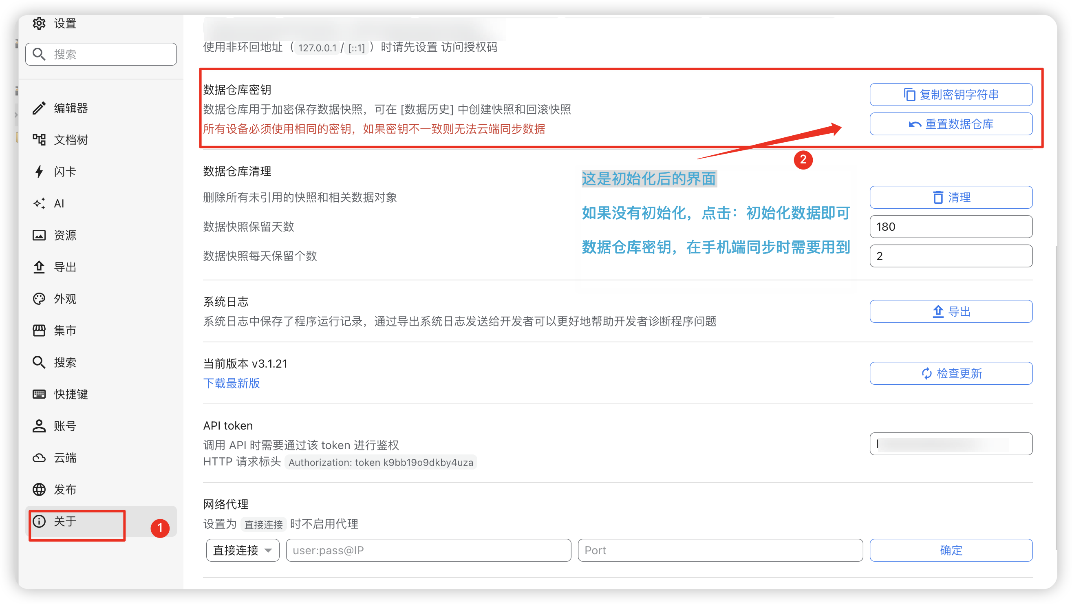Copy the key with 复制密钥字符串 button
The width and height of the screenshot is (1072, 604).
(x=951, y=95)
